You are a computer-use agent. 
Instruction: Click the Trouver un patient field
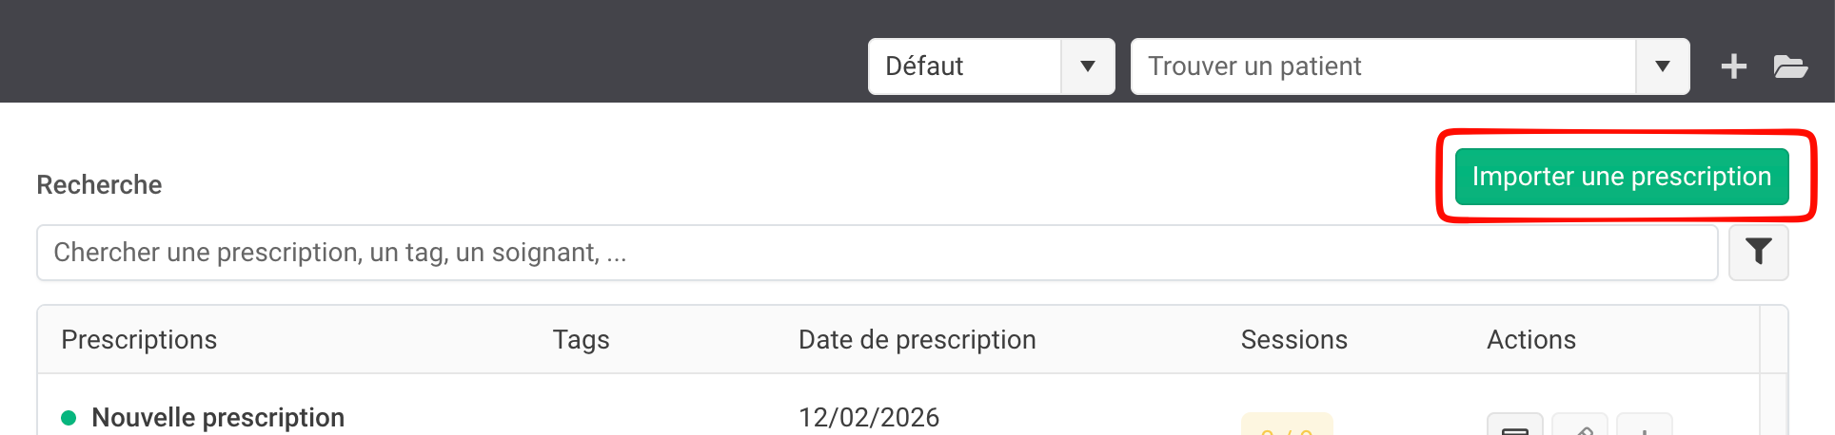click(x=1382, y=66)
